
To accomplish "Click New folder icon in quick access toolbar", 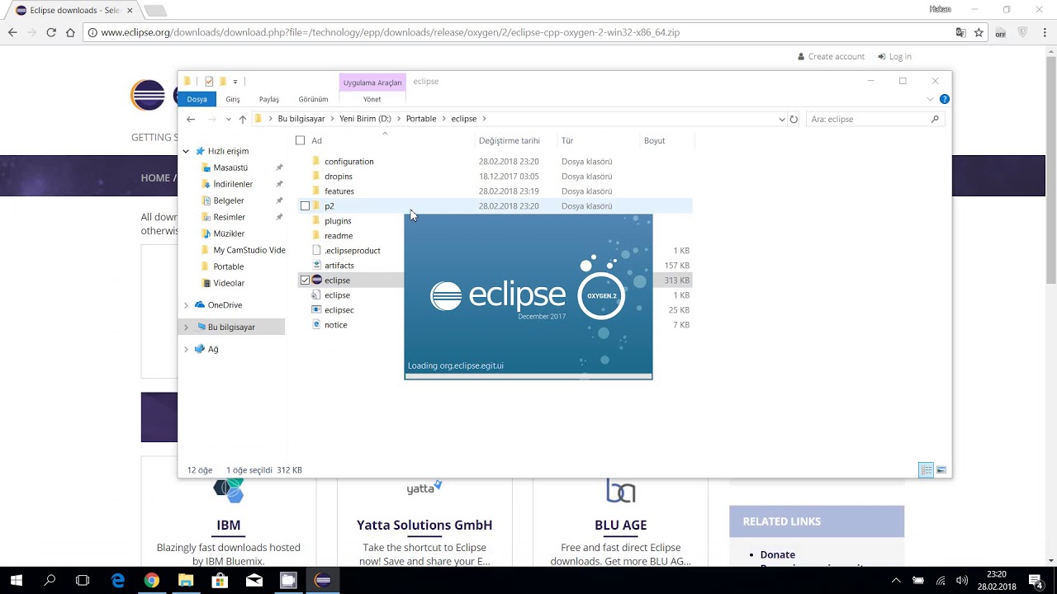I will 222,81.
